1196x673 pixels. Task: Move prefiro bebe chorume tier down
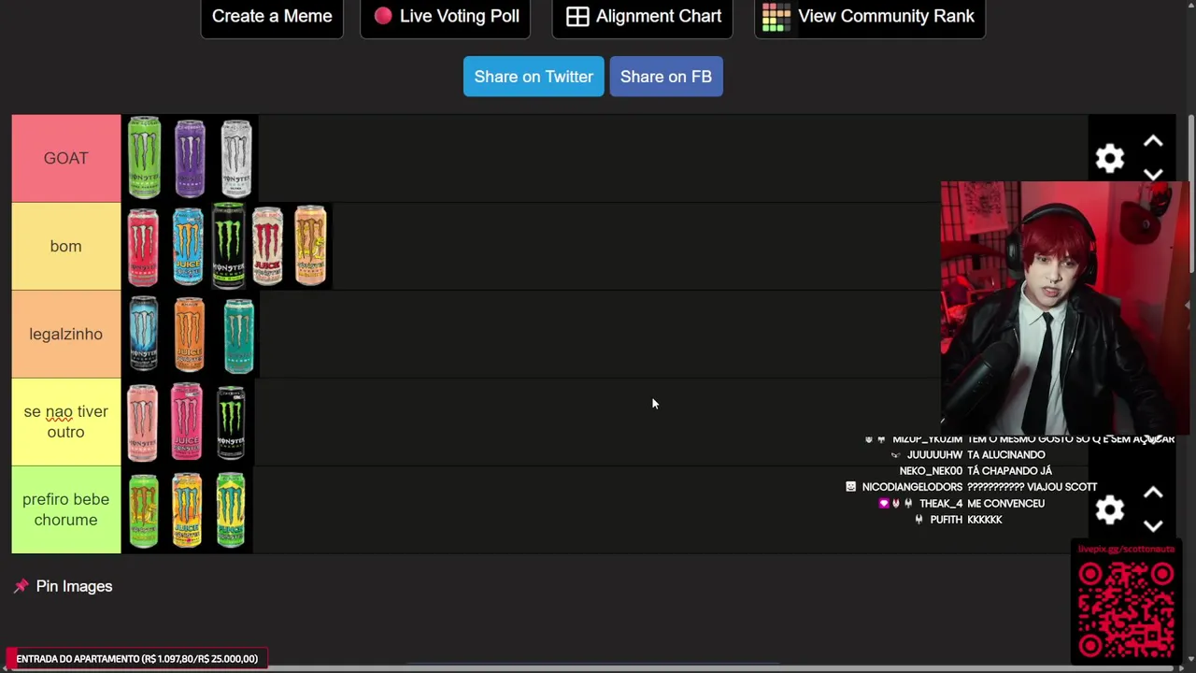pyautogui.click(x=1153, y=525)
